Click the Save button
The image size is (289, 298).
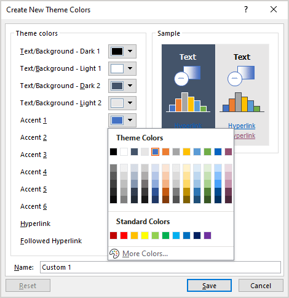pyautogui.click(x=209, y=286)
